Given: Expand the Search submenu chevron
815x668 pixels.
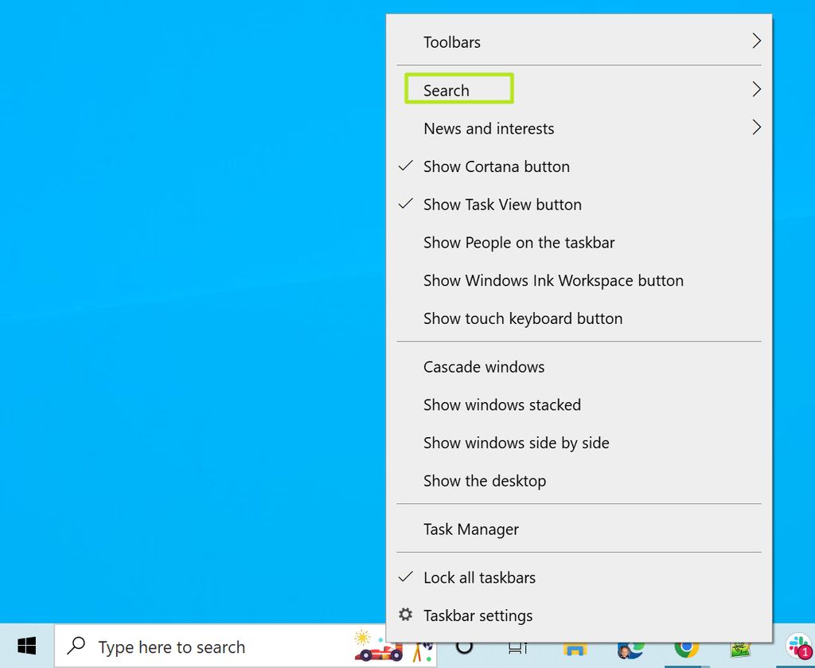Looking at the screenshot, I should click(x=756, y=88).
